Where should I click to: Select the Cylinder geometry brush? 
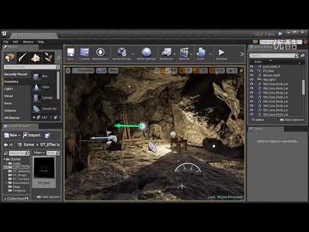tap(44, 98)
